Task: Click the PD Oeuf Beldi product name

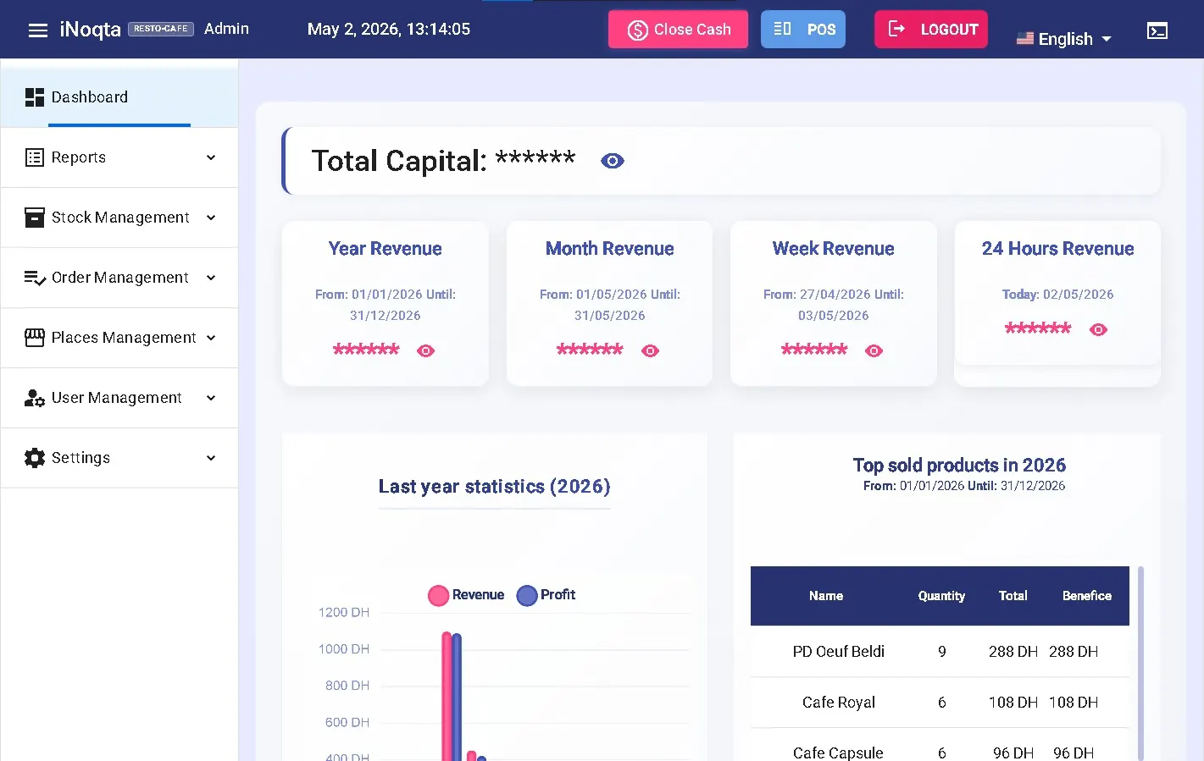Action: click(839, 652)
